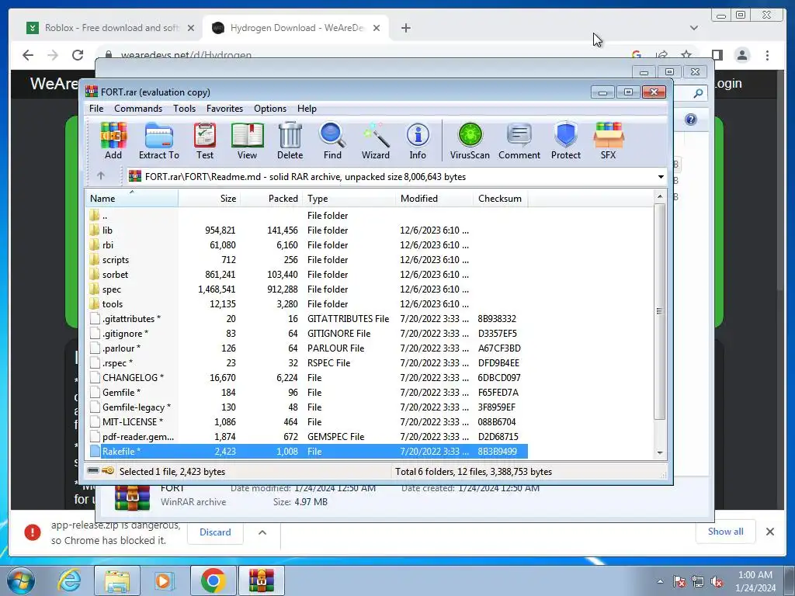The height and width of the screenshot is (596, 795).
Task: Bookmark this page star icon
Action: (686, 55)
